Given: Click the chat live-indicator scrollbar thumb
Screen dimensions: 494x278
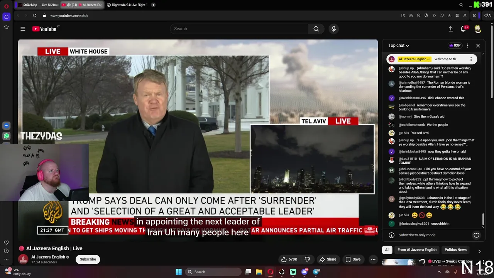Looking at the screenshot, I should click(x=483, y=220).
